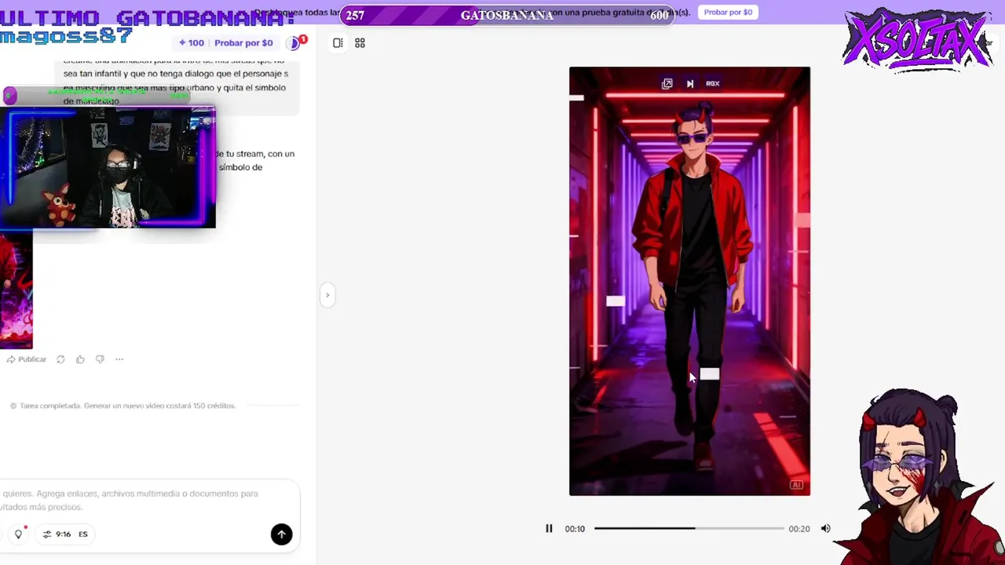Screen dimensions: 1005x565
Task: Open the 9:16 aspect ratio settings
Action: coord(57,534)
